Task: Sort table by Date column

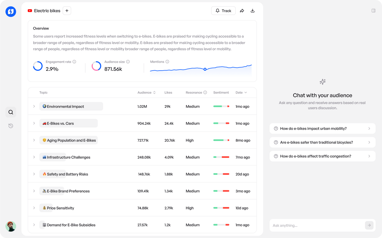Action: click(241, 93)
